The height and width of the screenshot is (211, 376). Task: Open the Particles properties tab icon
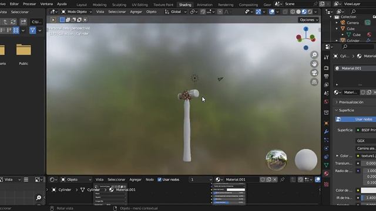pyautogui.click(x=326, y=140)
